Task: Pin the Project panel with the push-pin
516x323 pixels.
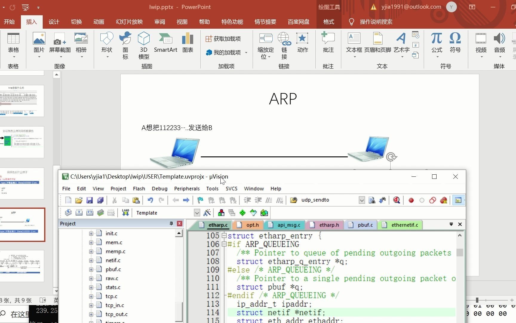Action: coord(171,223)
